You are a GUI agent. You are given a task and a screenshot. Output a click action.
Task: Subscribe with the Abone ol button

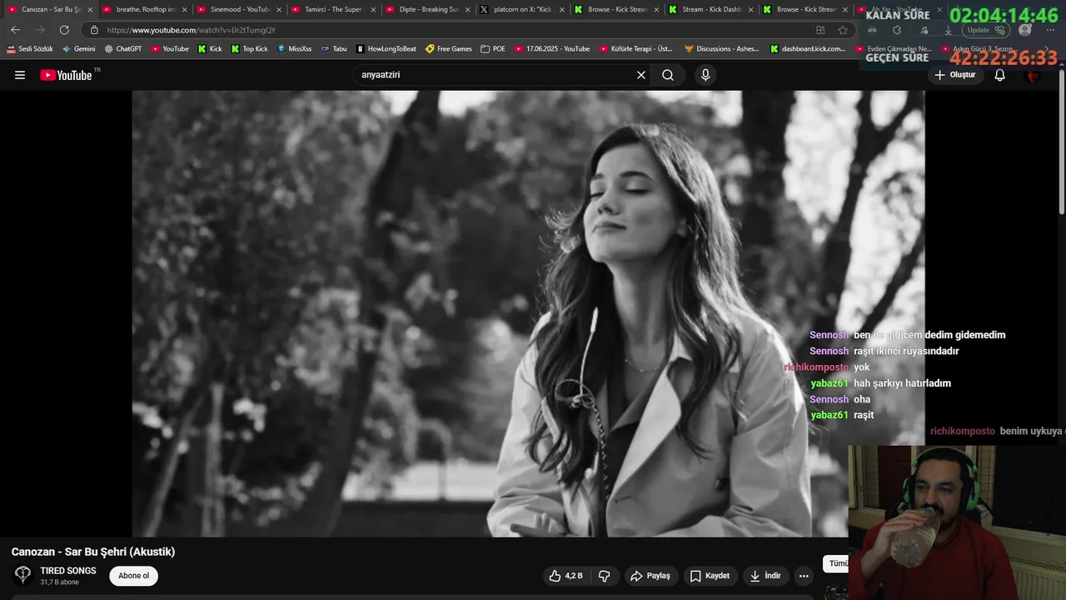[133, 576]
